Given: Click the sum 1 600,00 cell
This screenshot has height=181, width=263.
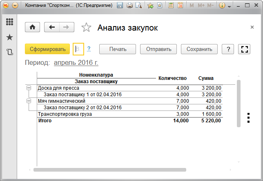Looking at the screenshot, I should [212, 114].
